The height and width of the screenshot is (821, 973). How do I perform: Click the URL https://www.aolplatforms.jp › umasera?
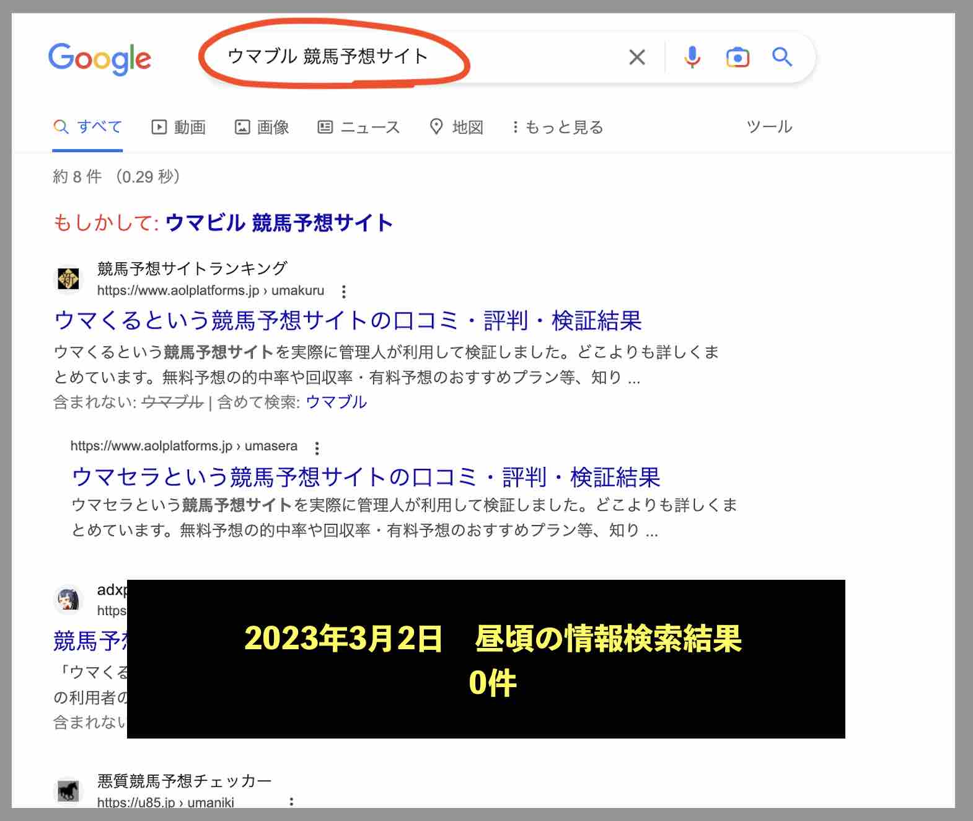pyautogui.click(x=183, y=446)
